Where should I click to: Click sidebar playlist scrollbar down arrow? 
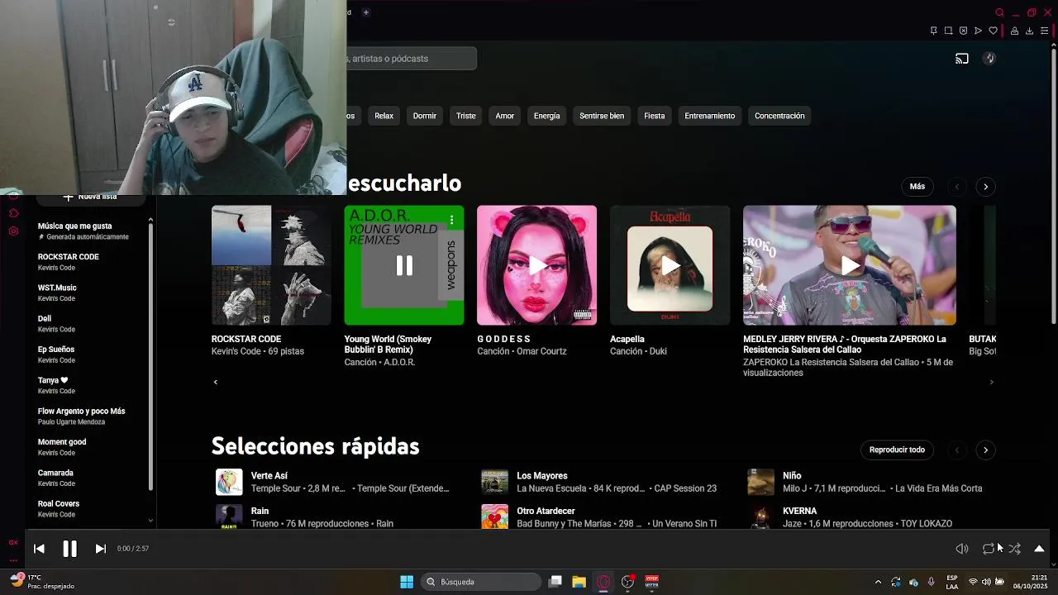pyautogui.click(x=150, y=521)
